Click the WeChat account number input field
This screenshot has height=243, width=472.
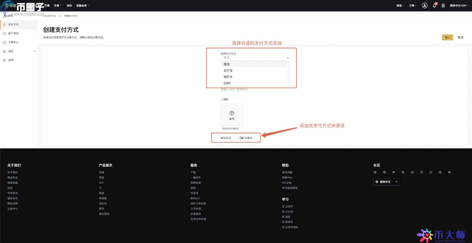pos(255,89)
